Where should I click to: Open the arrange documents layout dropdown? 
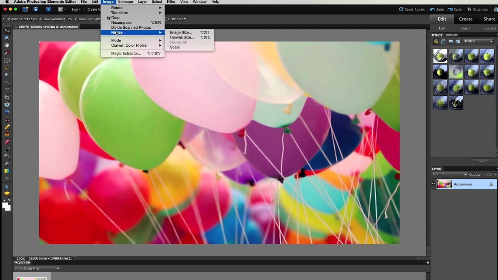tap(62, 9)
